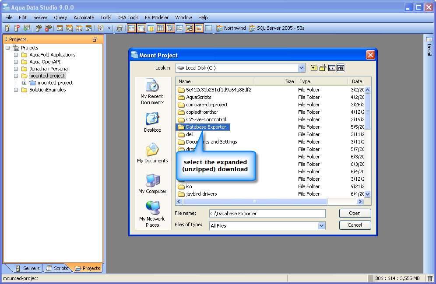Click the Register Server toolbar icon
This screenshot has height=284, width=436.
pyautogui.click(x=7, y=28)
